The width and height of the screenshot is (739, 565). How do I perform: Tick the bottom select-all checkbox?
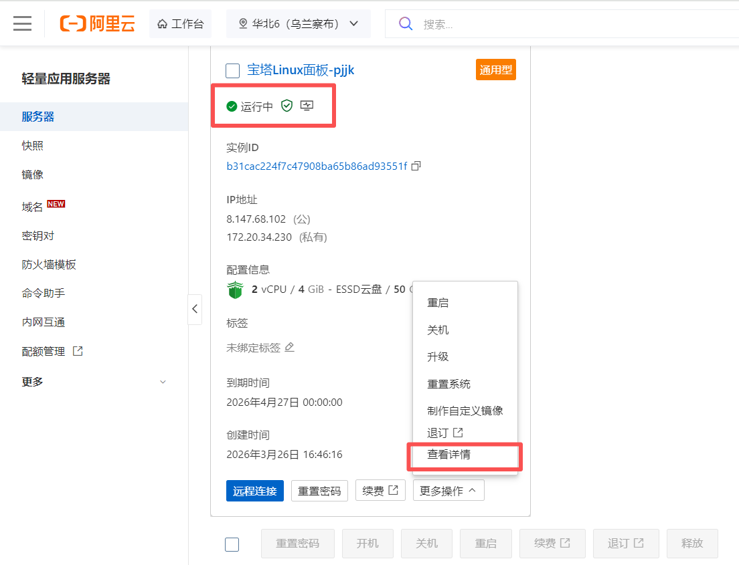point(232,544)
